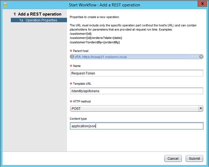The image size is (209, 167).
Task: Click the Parent host label
Action: pyautogui.click(x=81, y=51)
